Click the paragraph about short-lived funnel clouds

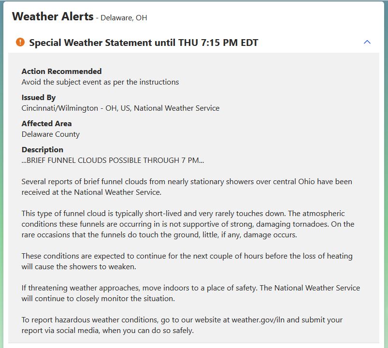click(188, 224)
